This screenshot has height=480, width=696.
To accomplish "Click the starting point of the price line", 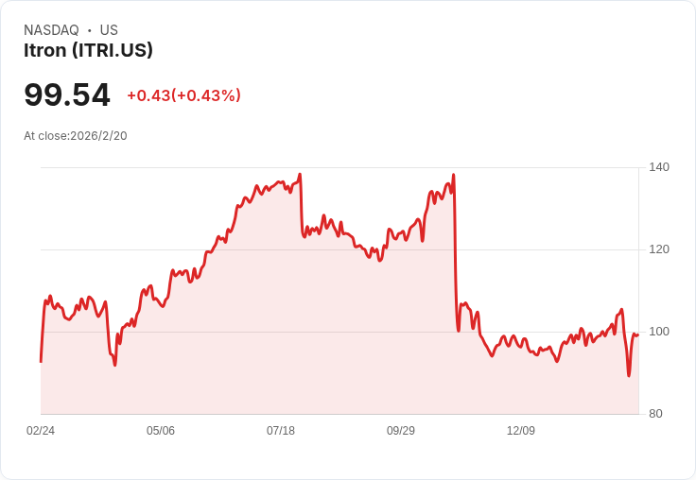I will 41,361.
